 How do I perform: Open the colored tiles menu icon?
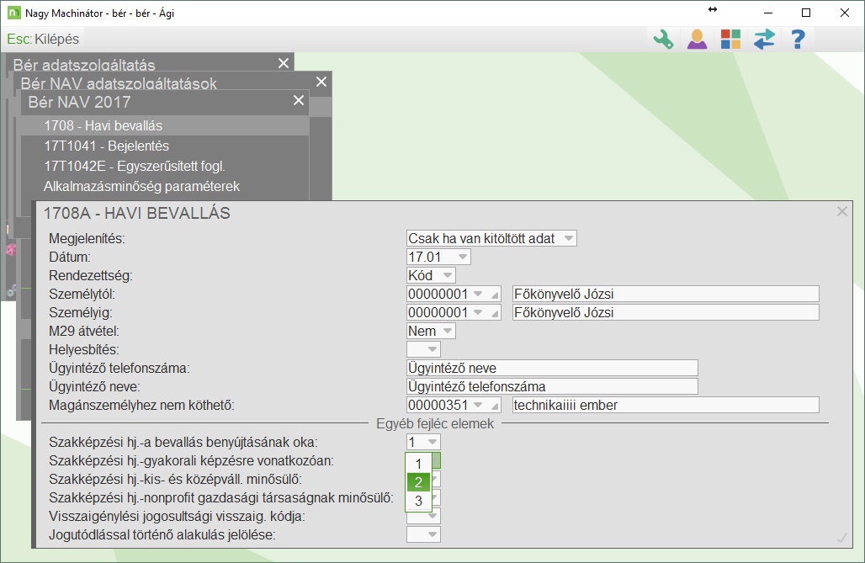[x=730, y=40]
